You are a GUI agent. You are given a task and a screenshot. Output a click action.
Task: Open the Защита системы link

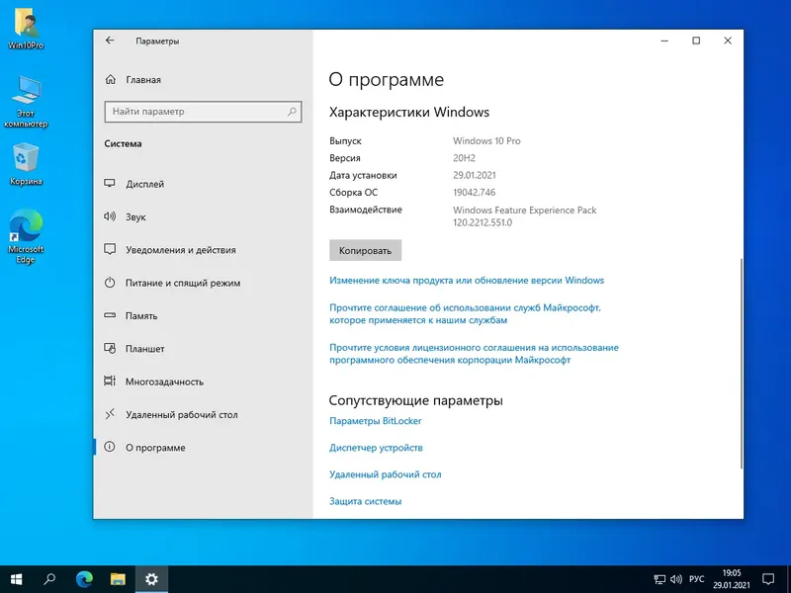point(365,500)
